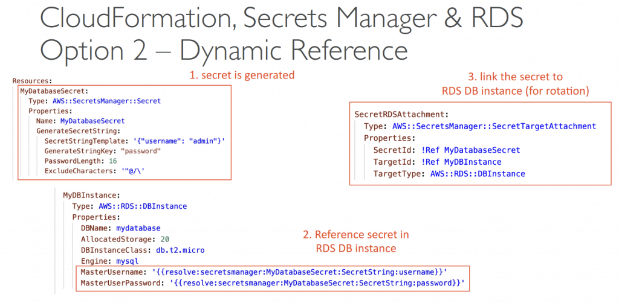Image resolution: width=619 pixels, height=306 pixels.
Task: Select '2. Reference secret in RDS DB instance' note
Action: (x=356, y=242)
